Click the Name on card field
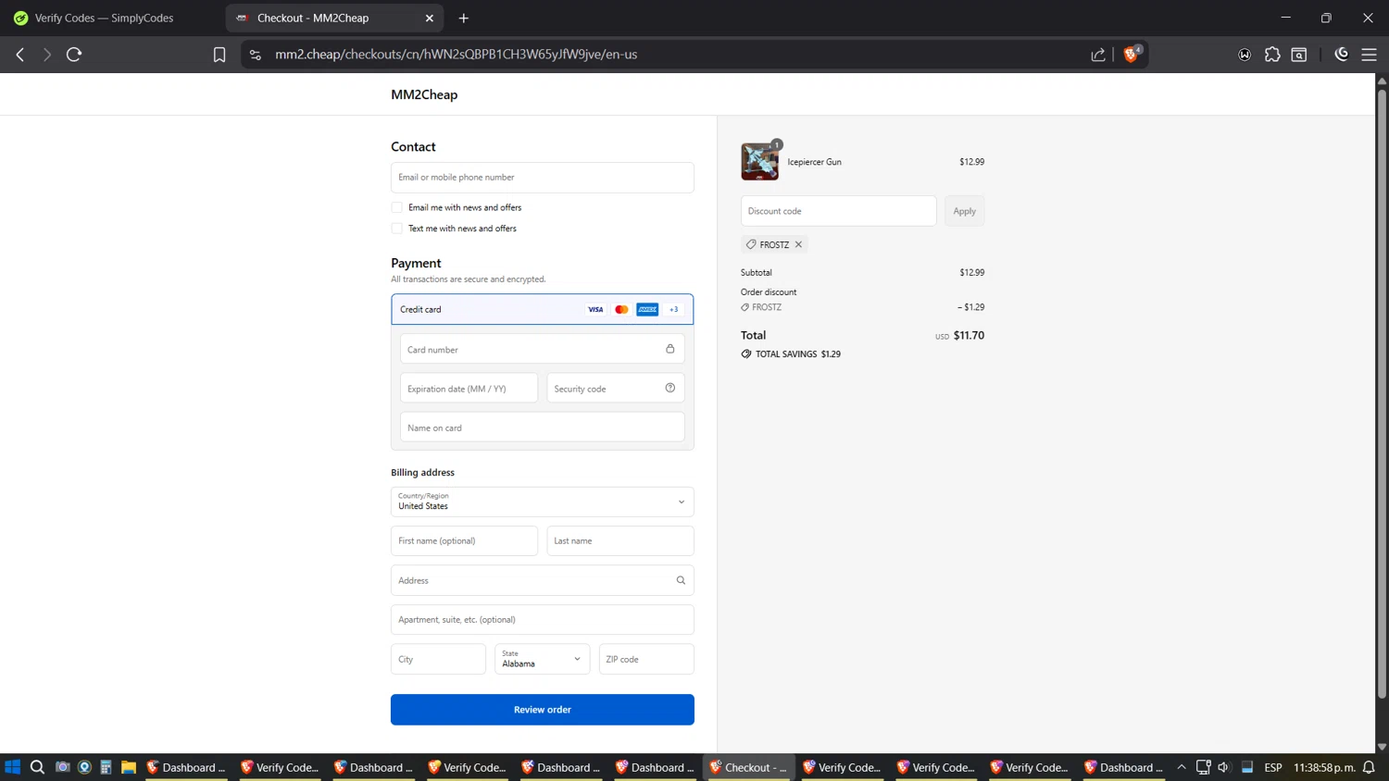Image resolution: width=1389 pixels, height=781 pixels. (x=543, y=428)
